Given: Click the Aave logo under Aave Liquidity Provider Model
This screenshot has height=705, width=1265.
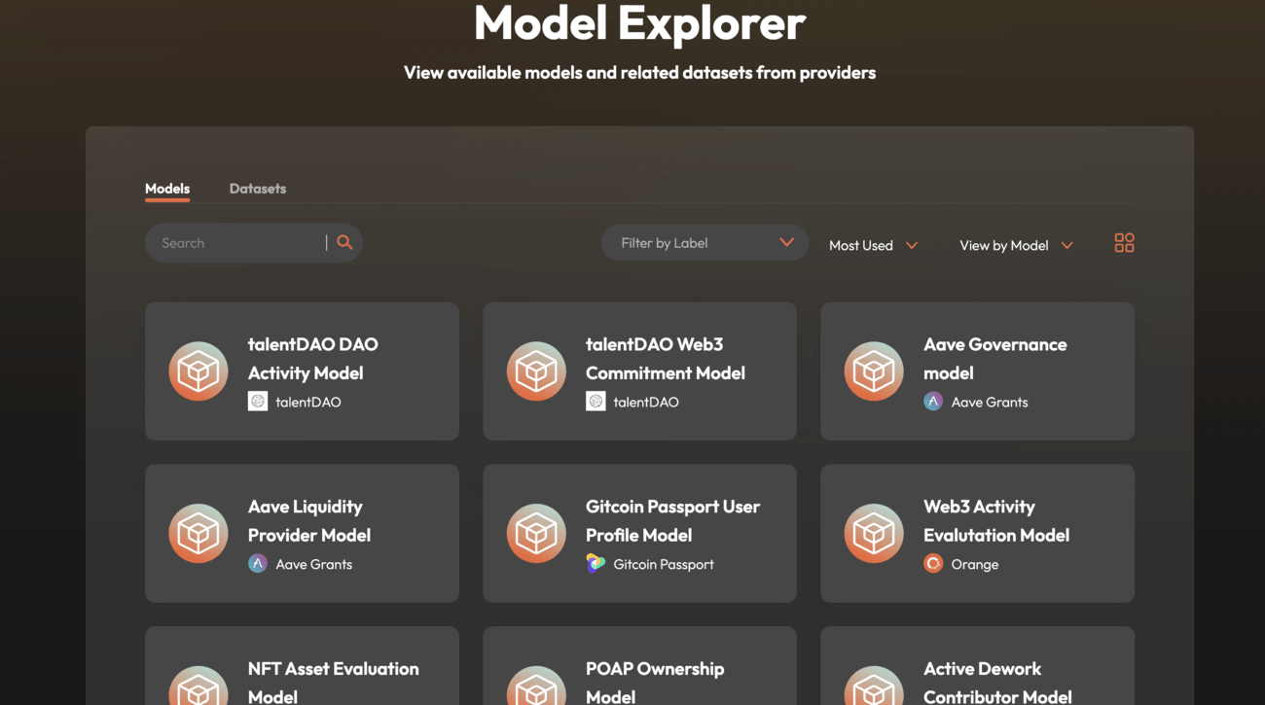Looking at the screenshot, I should click(258, 564).
